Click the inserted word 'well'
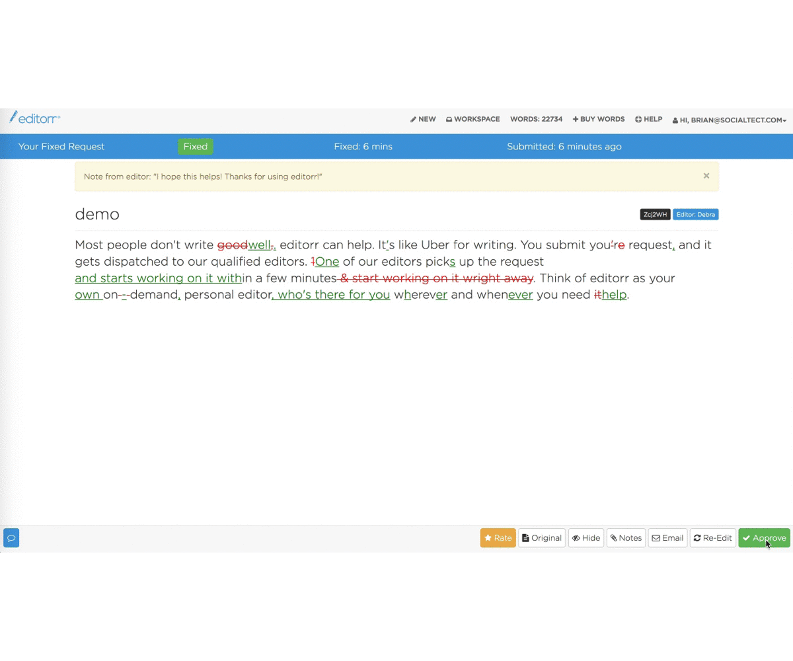The image size is (793, 661). [260, 245]
